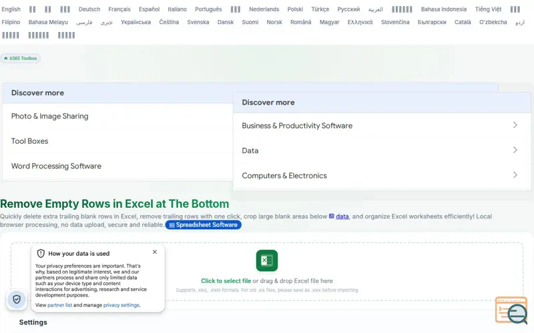The width and height of the screenshot is (534, 333).
Task: Switch language to Български
Action: tap(432, 22)
